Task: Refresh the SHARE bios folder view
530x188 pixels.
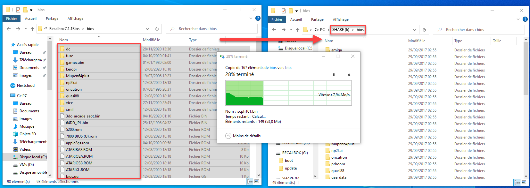Action: pos(424,30)
